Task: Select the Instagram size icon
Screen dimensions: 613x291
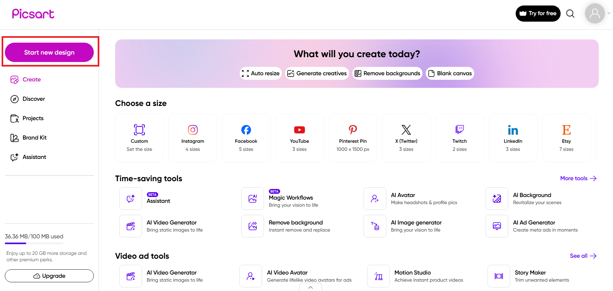Action: click(x=193, y=130)
